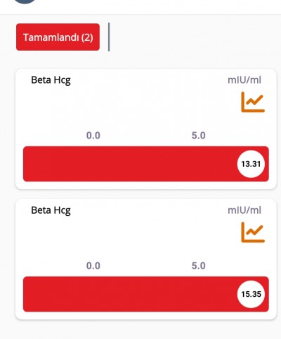Screen dimensions: 281x339
Task: Click the first Beta Hcg test title
Action: [x=51, y=80]
